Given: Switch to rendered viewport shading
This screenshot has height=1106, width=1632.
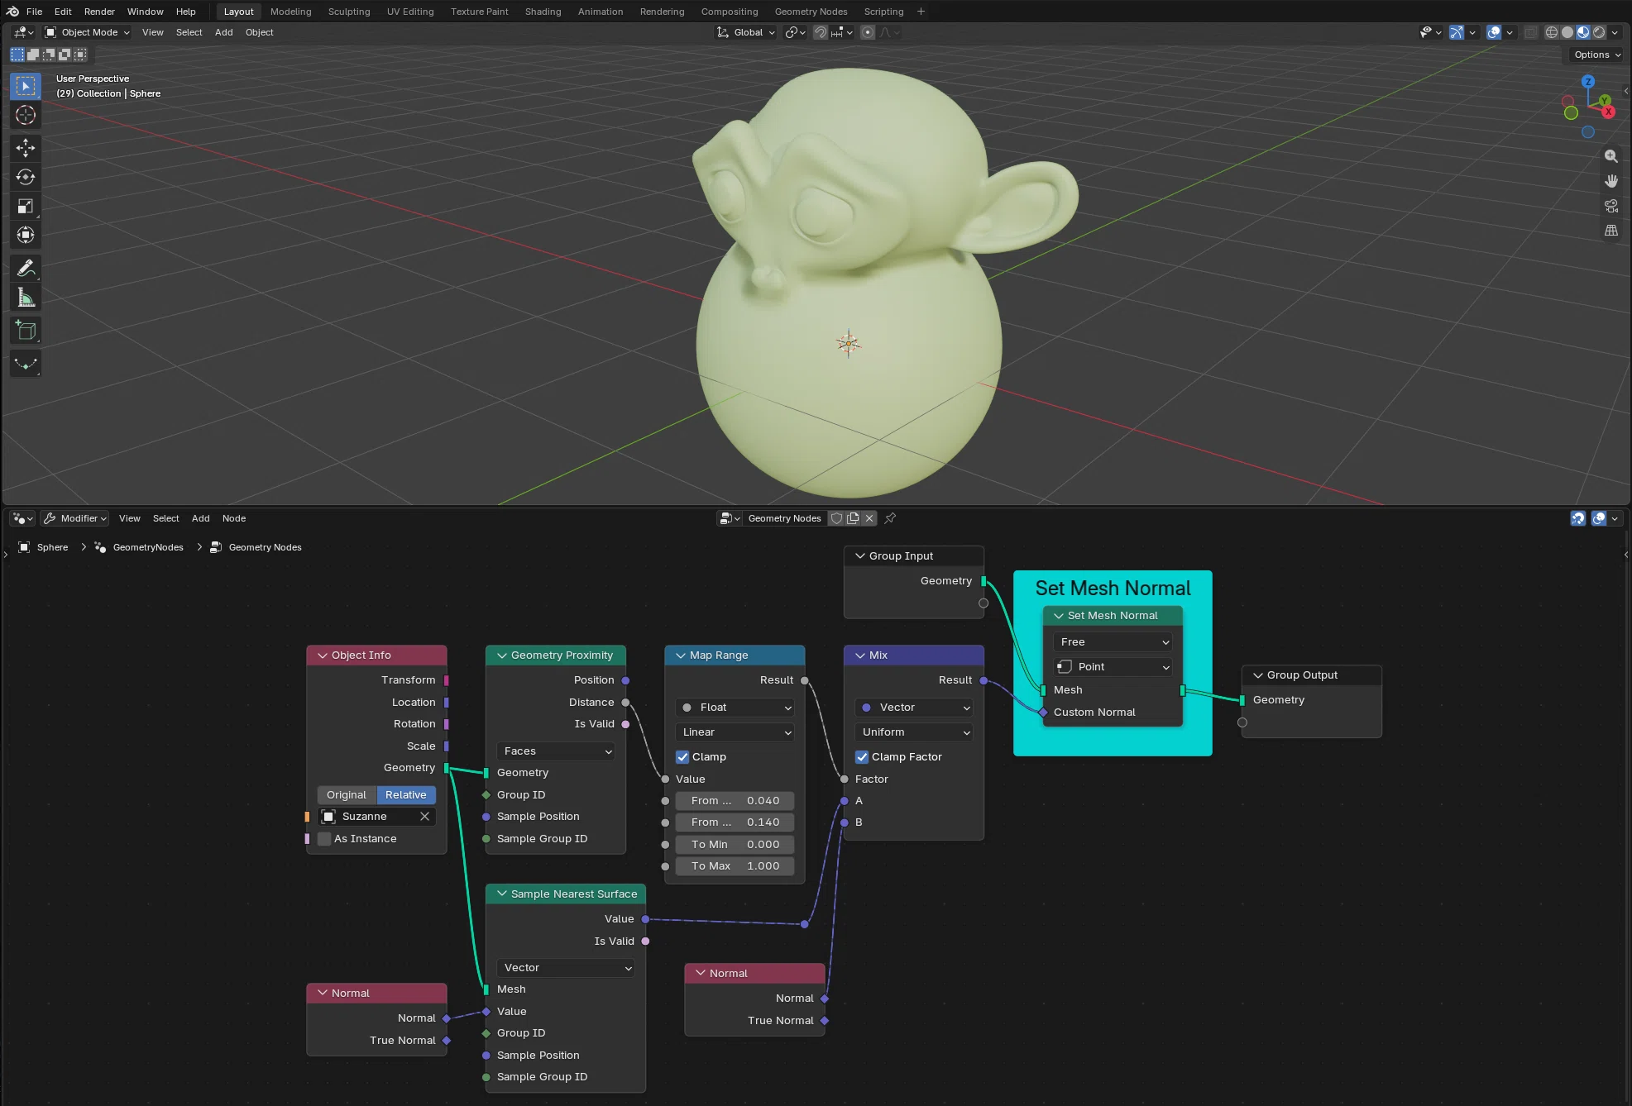Looking at the screenshot, I should 1598,32.
